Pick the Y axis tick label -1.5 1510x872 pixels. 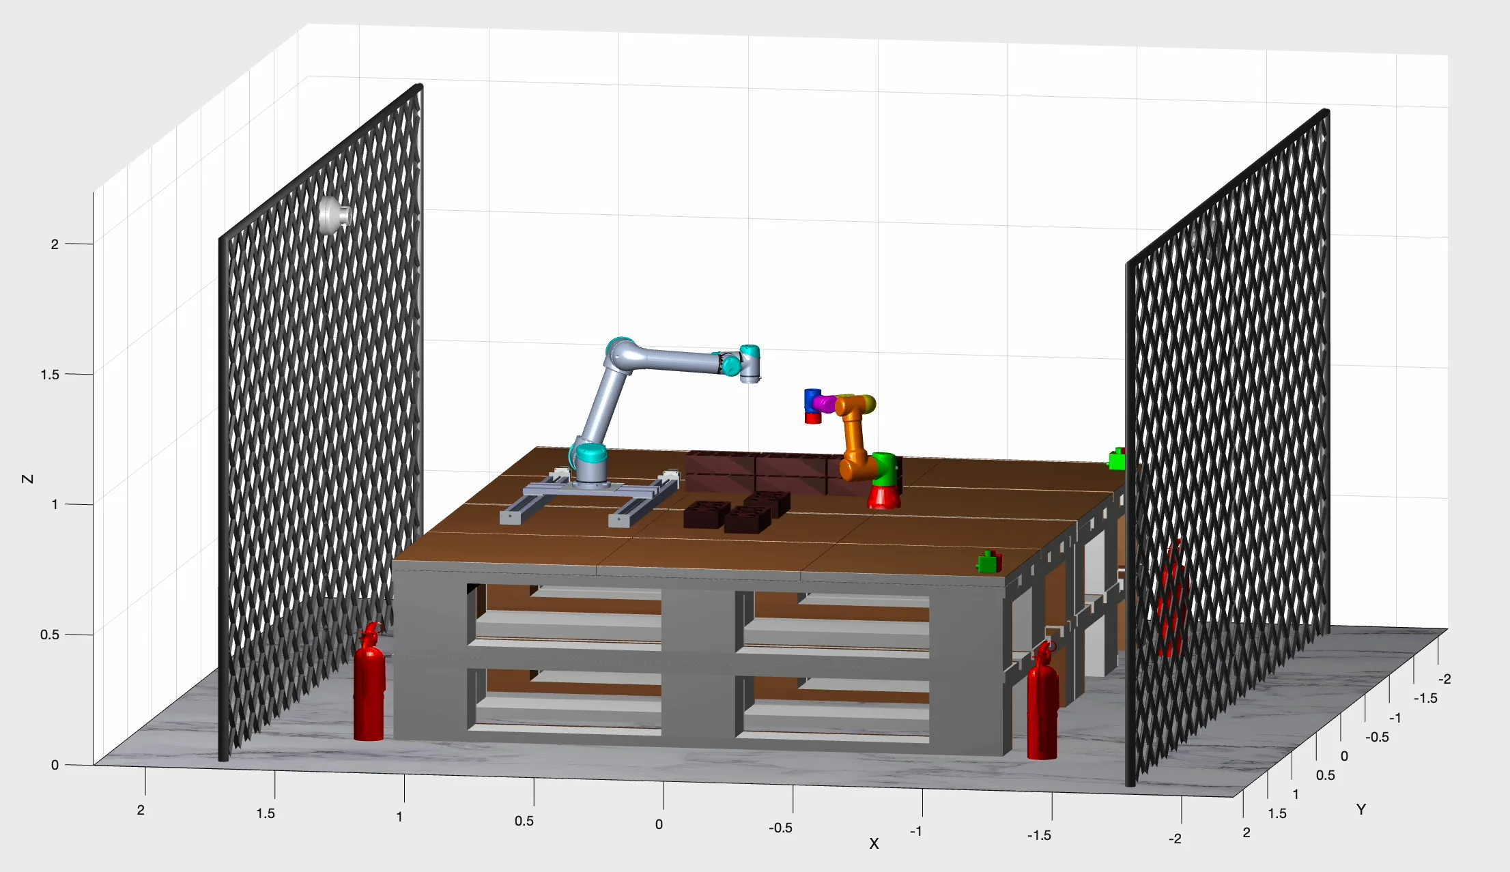pos(1425,698)
